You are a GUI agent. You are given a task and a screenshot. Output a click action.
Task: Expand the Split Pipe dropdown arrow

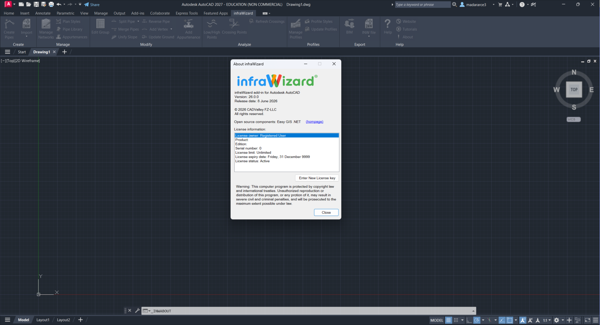(x=138, y=22)
